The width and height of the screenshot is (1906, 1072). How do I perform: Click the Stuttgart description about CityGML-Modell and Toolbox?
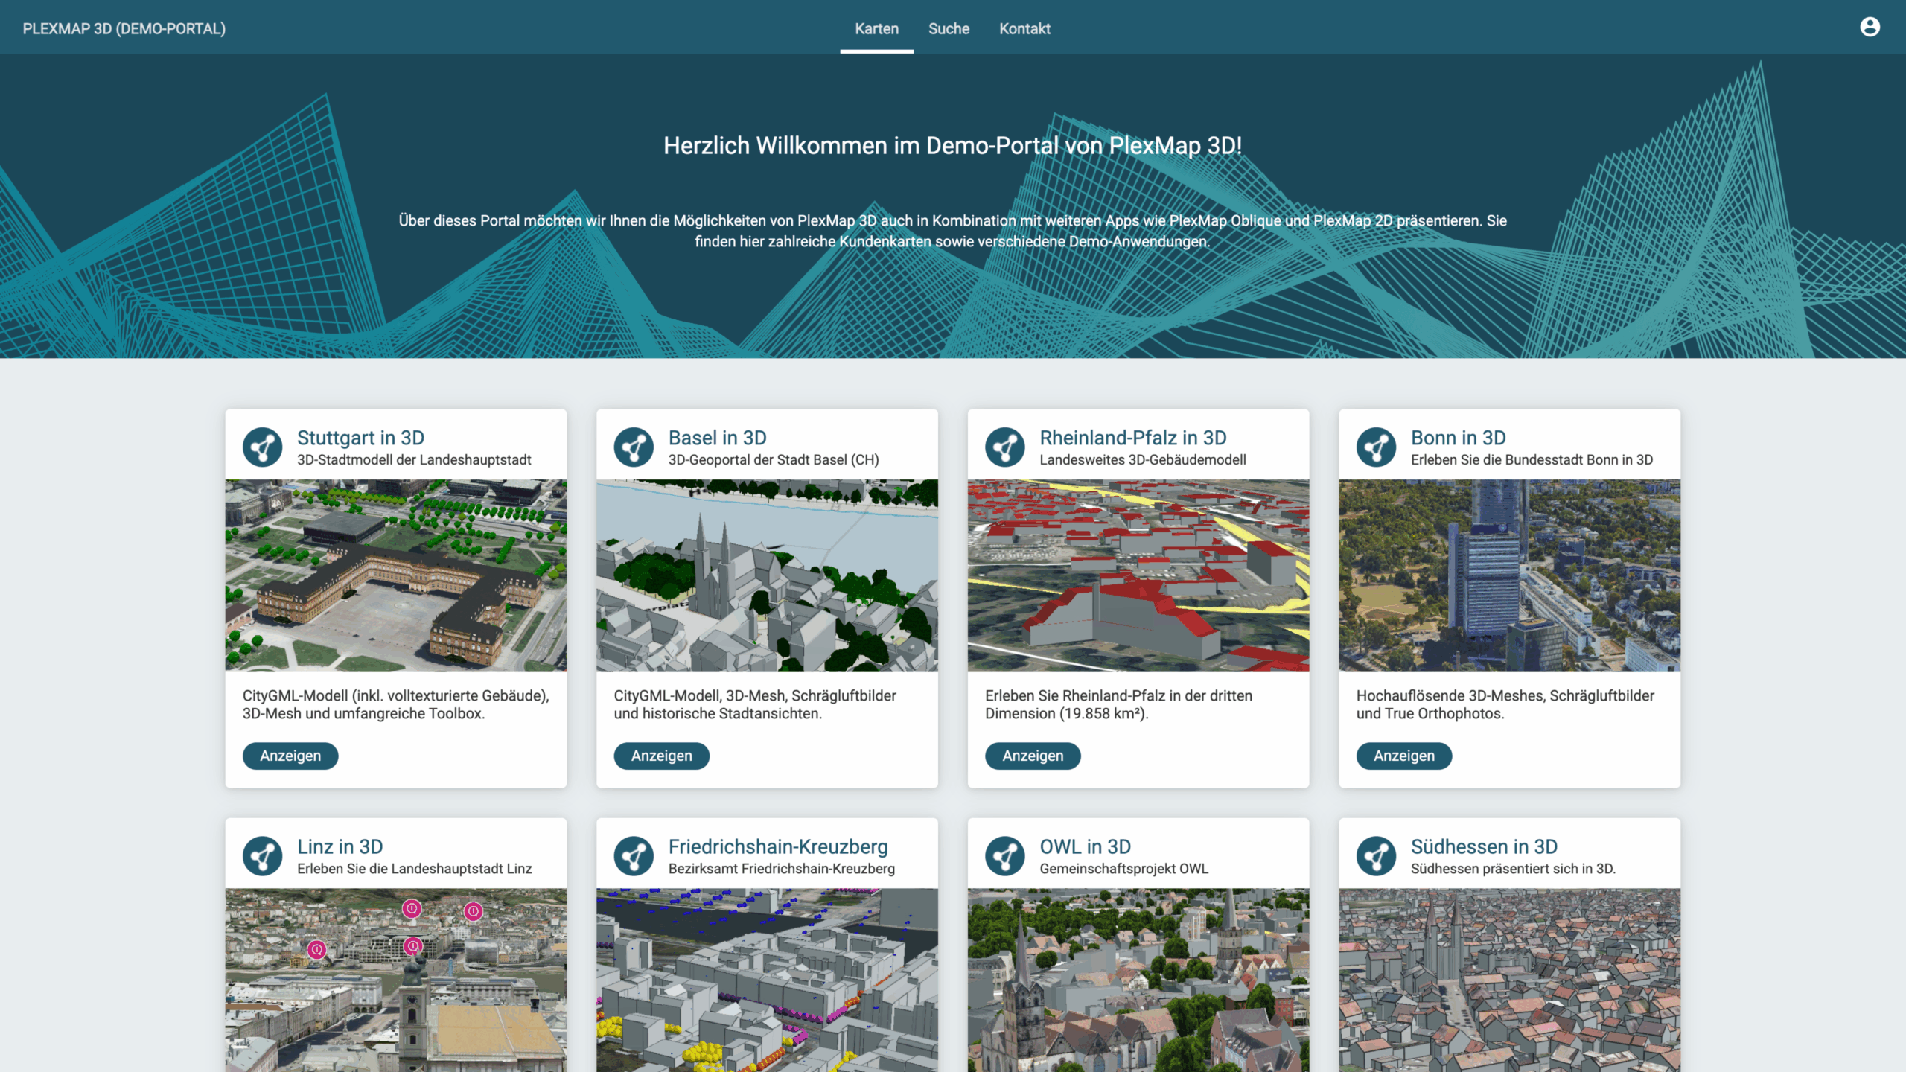coord(396,704)
